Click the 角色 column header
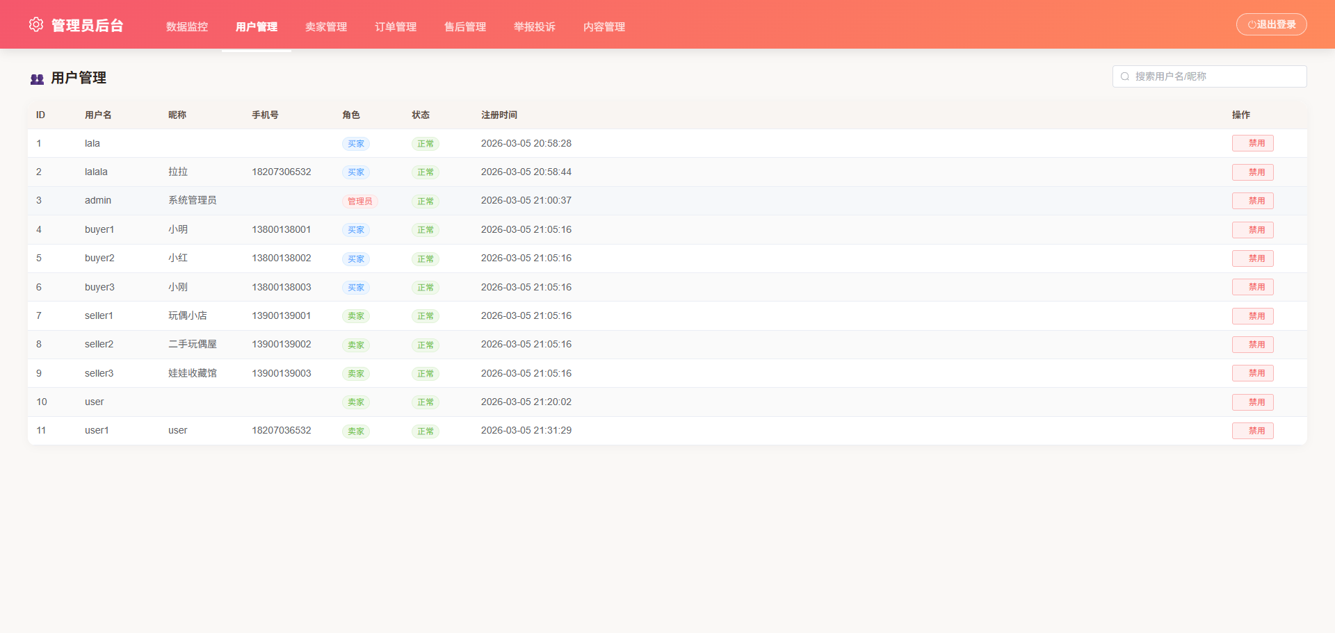Screen dimensions: 1335x633 351,115
